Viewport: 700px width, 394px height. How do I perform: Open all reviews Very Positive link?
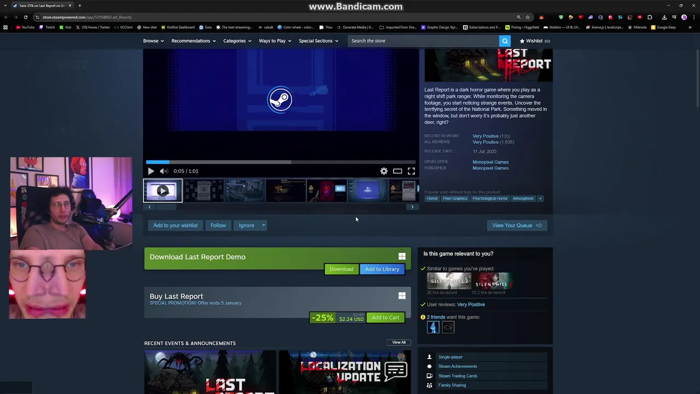pyautogui.click(x=486, y=142)
